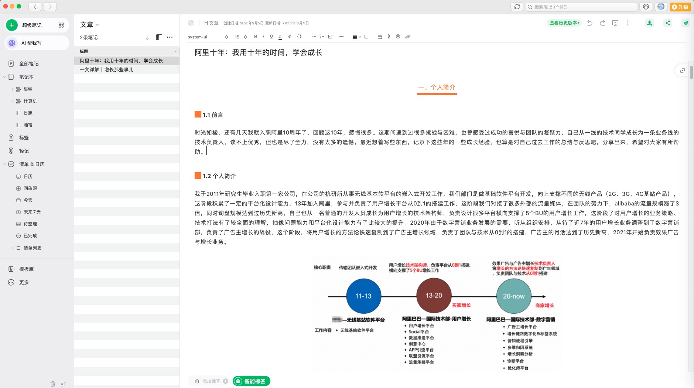Expand the 集锦 notebook stack
Image resolution: width=694 pixels, height=388 pixels.
tap(13, 89)
